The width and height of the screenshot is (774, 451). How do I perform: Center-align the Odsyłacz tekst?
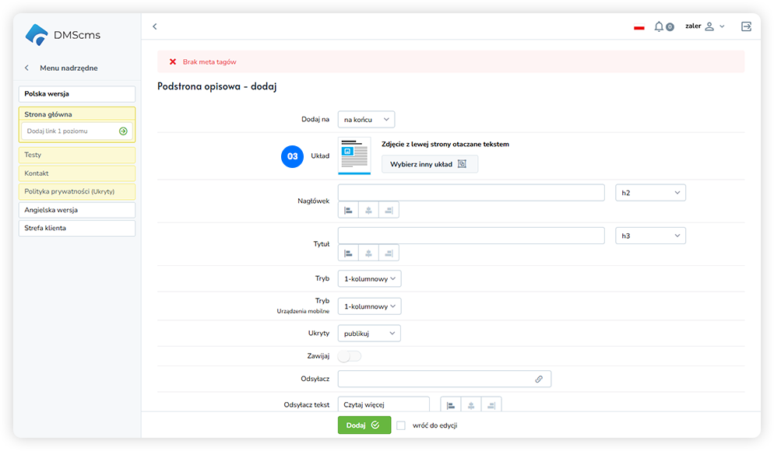coord(471,405)
